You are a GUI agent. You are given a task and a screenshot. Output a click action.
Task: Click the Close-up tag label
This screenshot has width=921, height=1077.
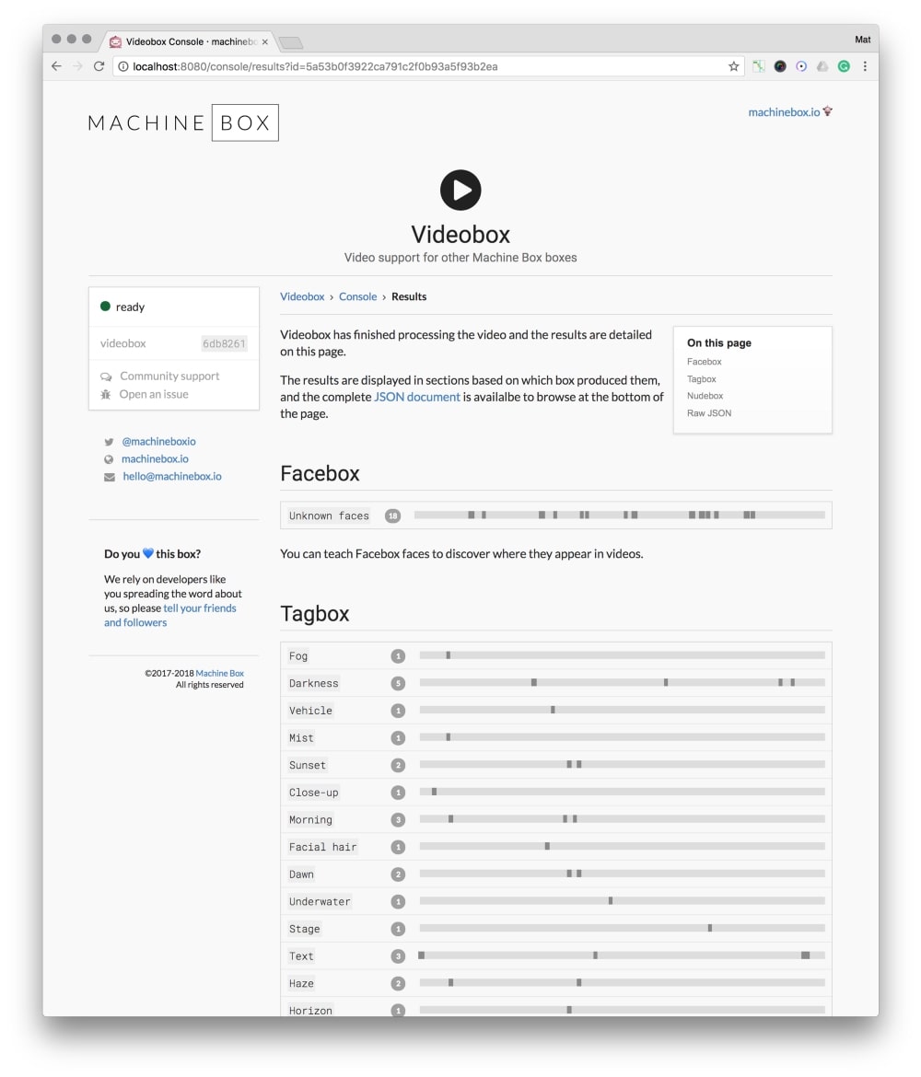(x=313, y=793)
